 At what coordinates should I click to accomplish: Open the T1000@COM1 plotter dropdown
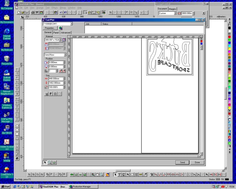click(72, 24)
